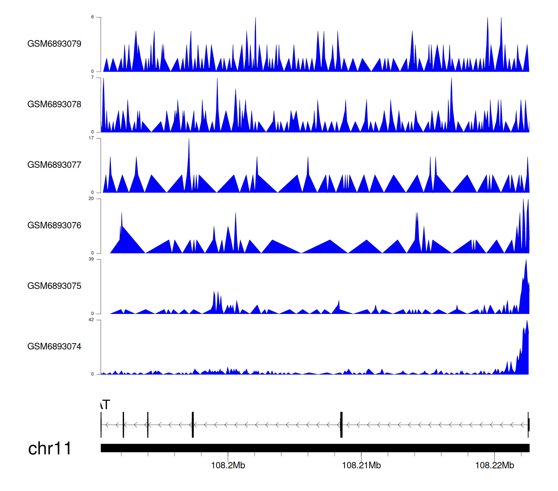Screen dimensions: 558x491
Task: Click the GSM6893077 track name
Action: click(x=54, y=165)
